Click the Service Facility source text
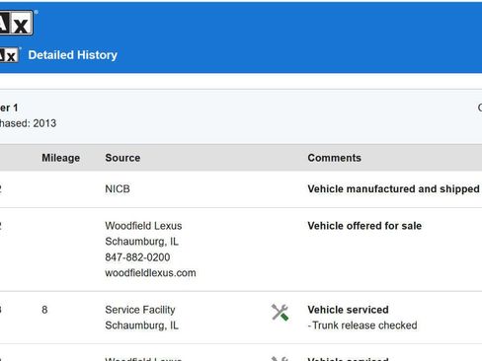Image resolution: width=482 pixels, height=361 pixels. (140, 310)
